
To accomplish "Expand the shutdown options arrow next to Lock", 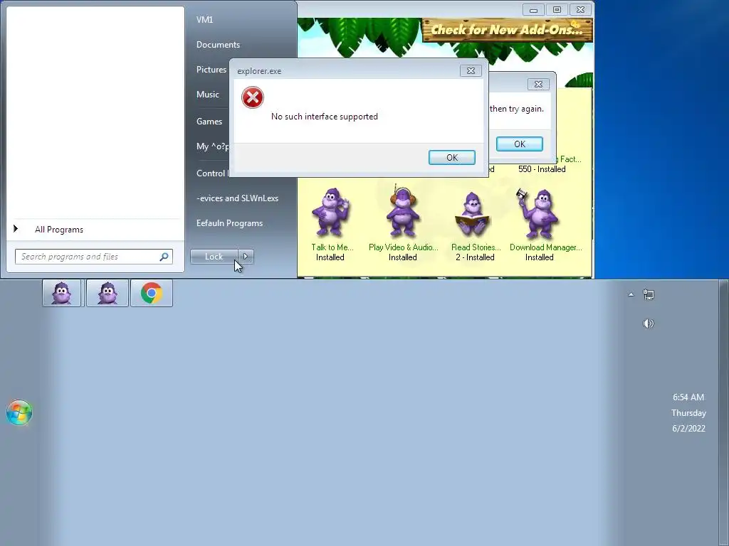I will 246,256.
